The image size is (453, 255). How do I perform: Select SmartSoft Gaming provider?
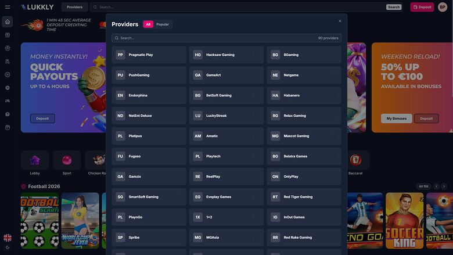click(149, 197)
